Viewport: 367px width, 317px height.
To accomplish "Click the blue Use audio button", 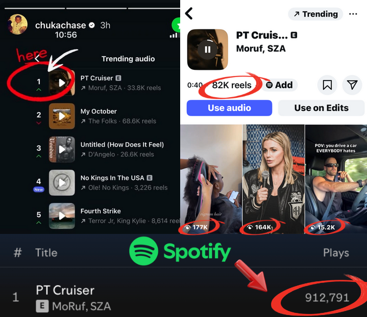I will (x=229, y=108).
